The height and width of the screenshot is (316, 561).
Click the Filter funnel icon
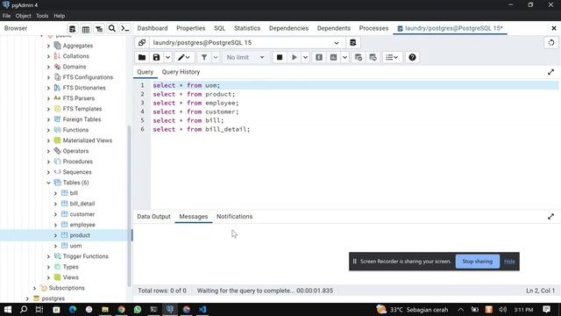pos(204,57)
